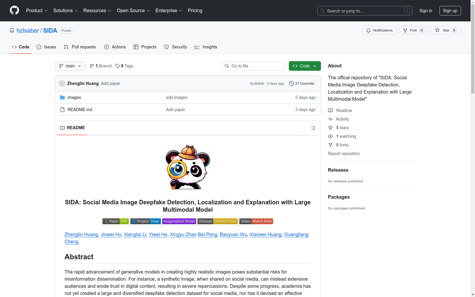Open the Releases heading link

click(x=338, y=170)
